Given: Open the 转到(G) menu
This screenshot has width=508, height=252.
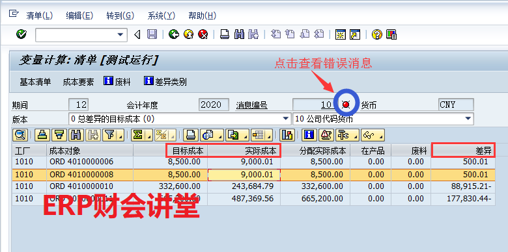Looking at the screenshot, I should click(x=120, y=16).
